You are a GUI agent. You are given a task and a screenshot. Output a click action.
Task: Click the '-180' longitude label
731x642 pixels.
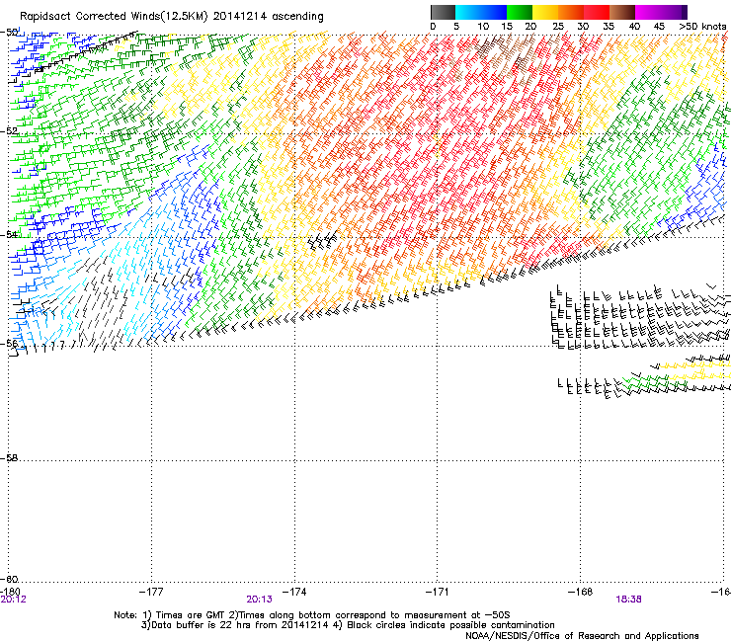(x=10, y=592)
